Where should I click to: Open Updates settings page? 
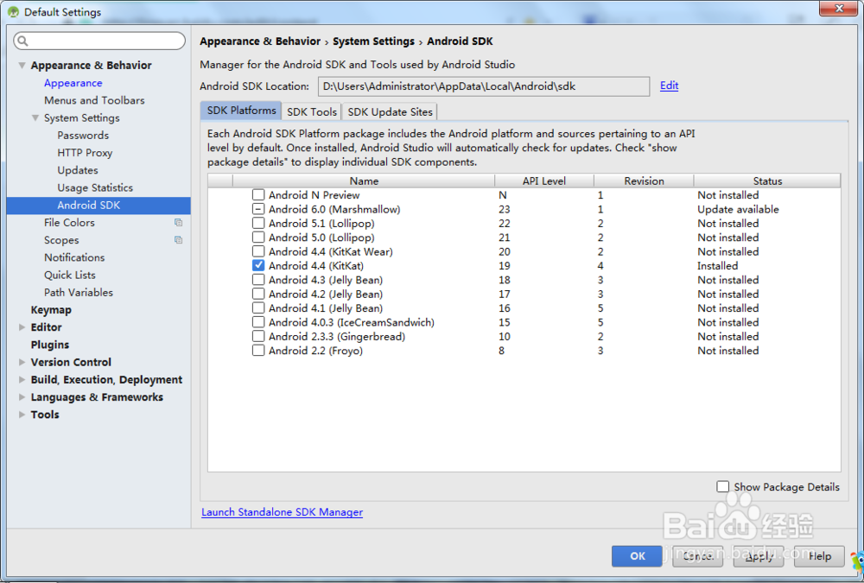pyautogui.click(x=78, y=170)
